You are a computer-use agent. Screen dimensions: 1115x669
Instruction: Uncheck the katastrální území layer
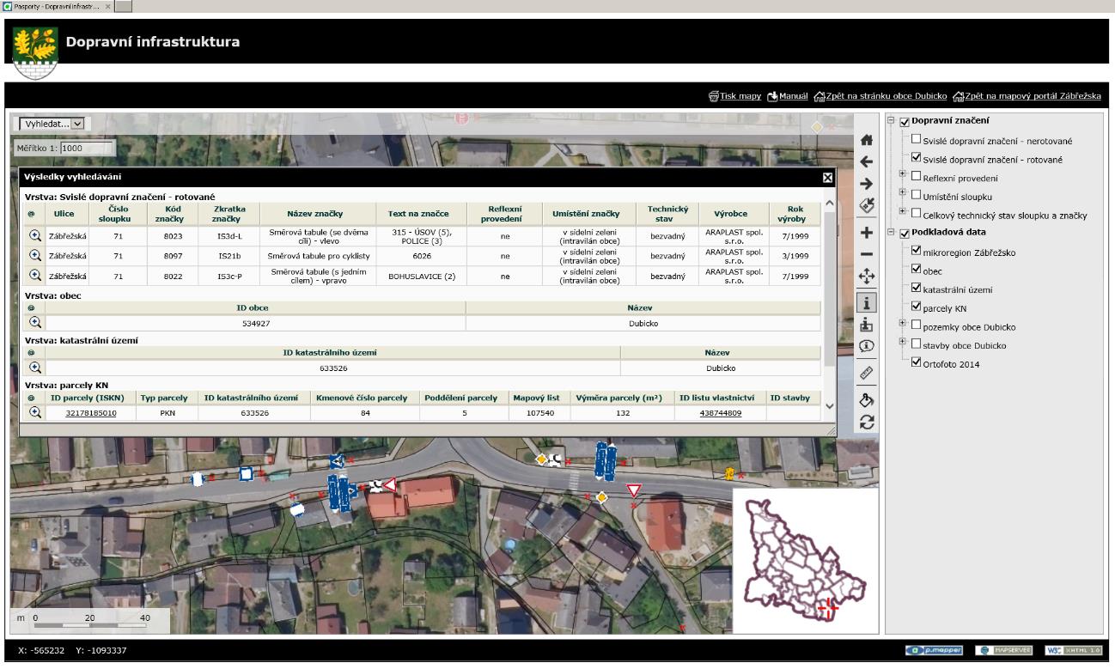916,289
